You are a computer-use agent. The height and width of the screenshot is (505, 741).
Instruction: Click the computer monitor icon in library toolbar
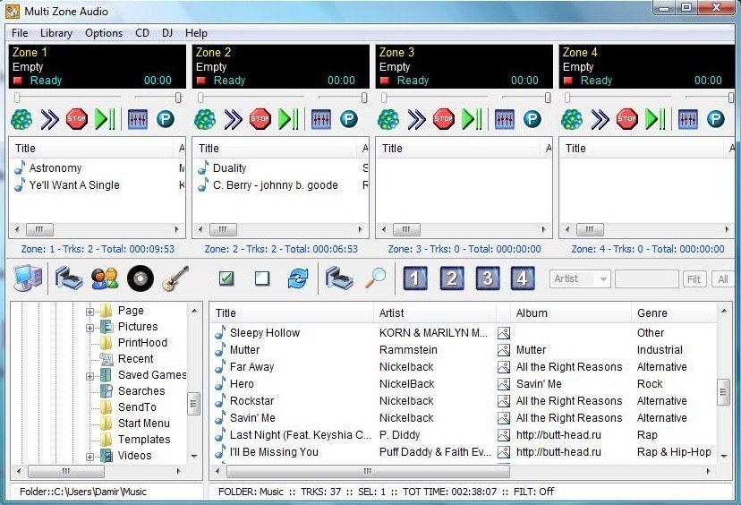pos(28,278)
